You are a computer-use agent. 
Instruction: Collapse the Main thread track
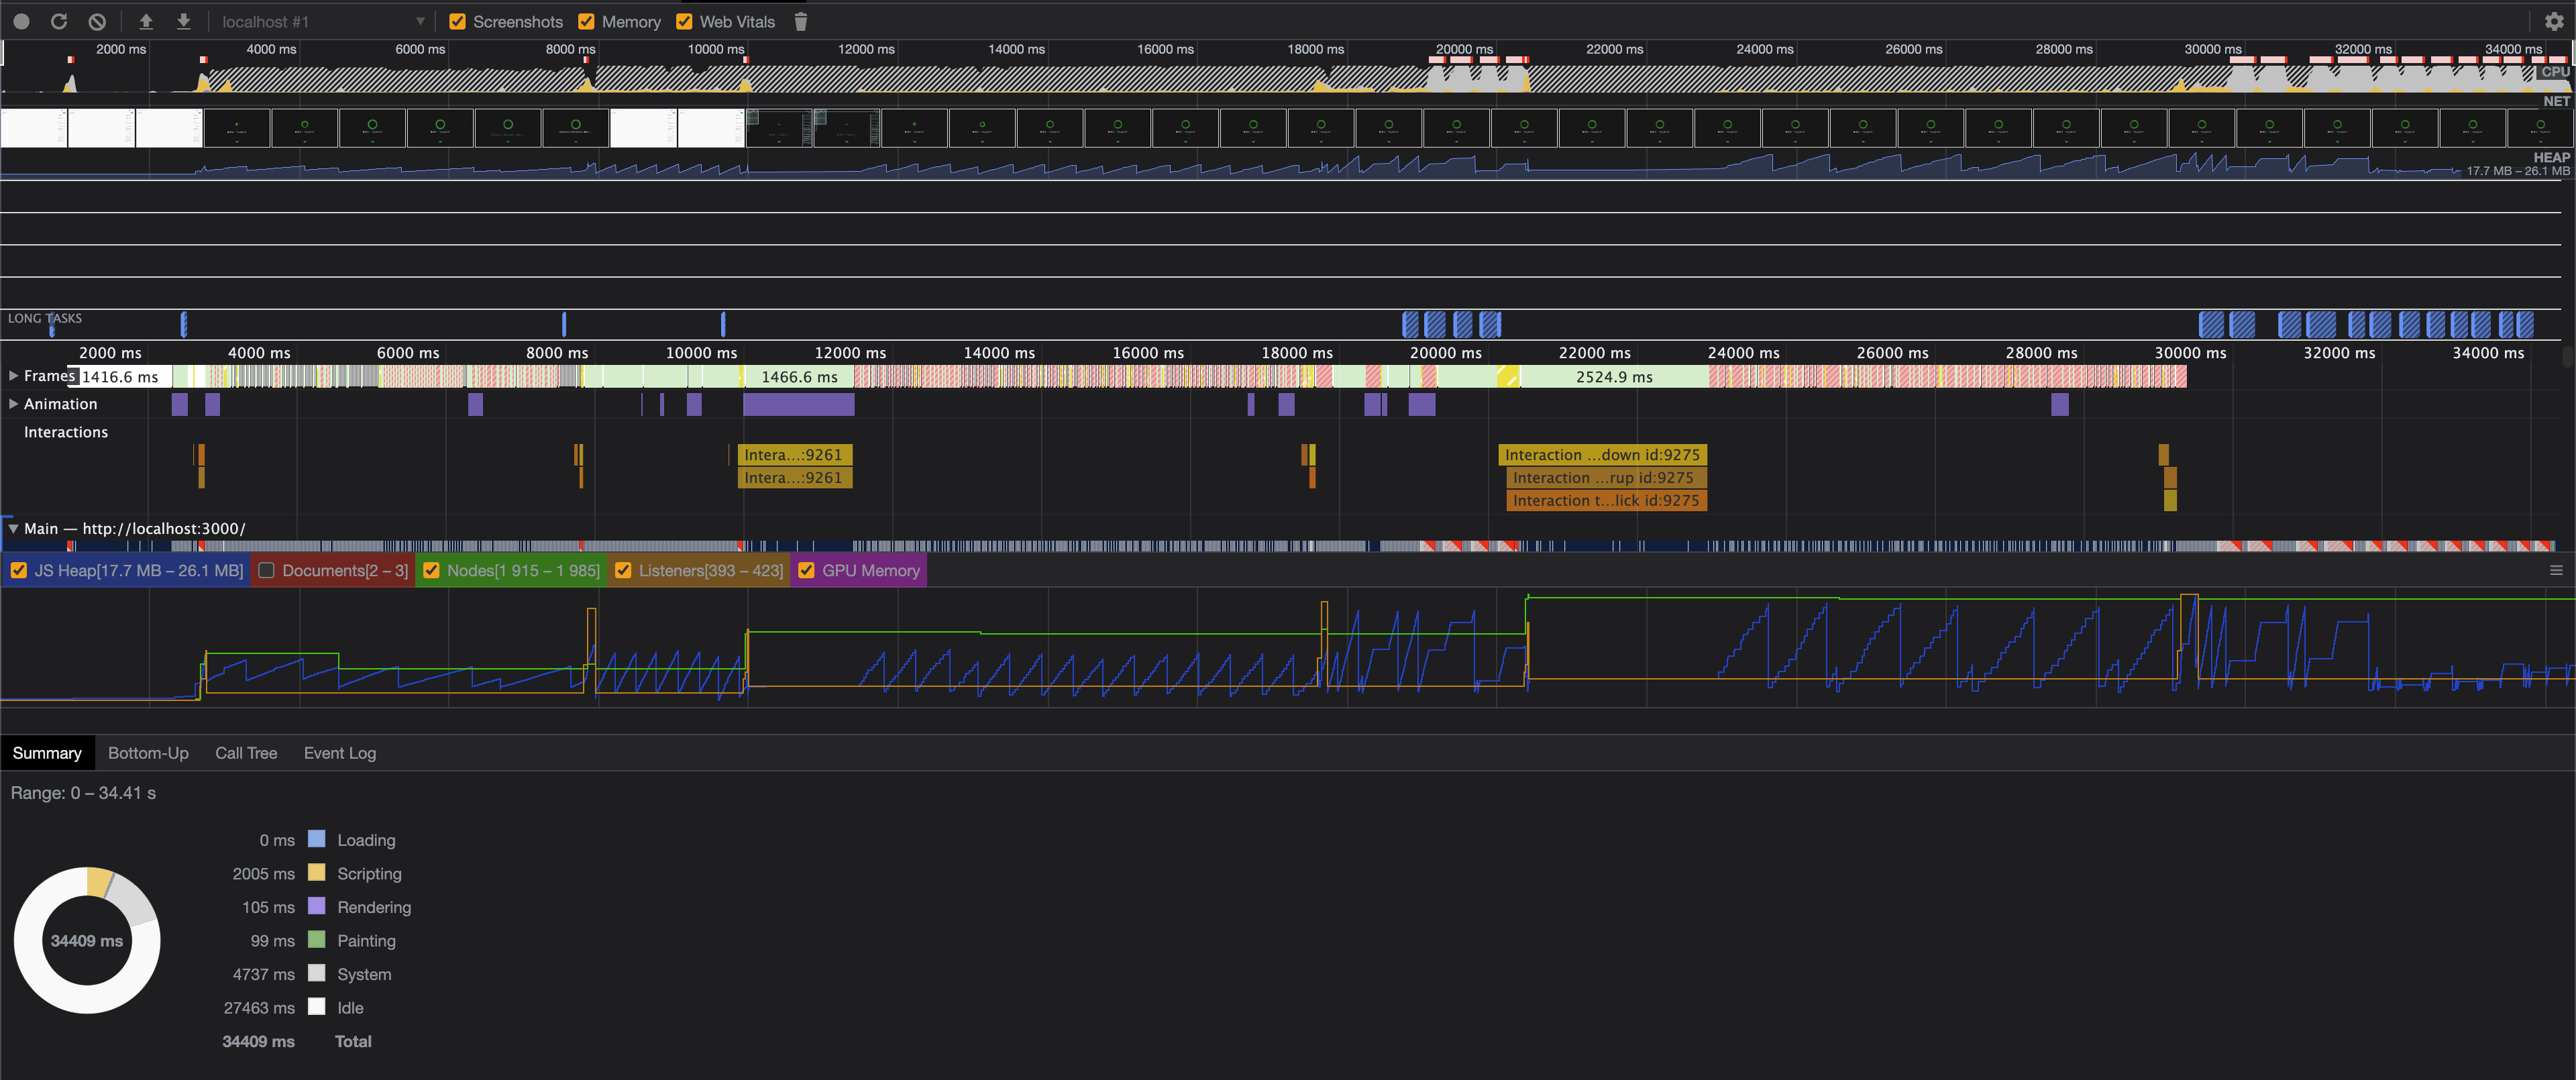pos(13,528)
